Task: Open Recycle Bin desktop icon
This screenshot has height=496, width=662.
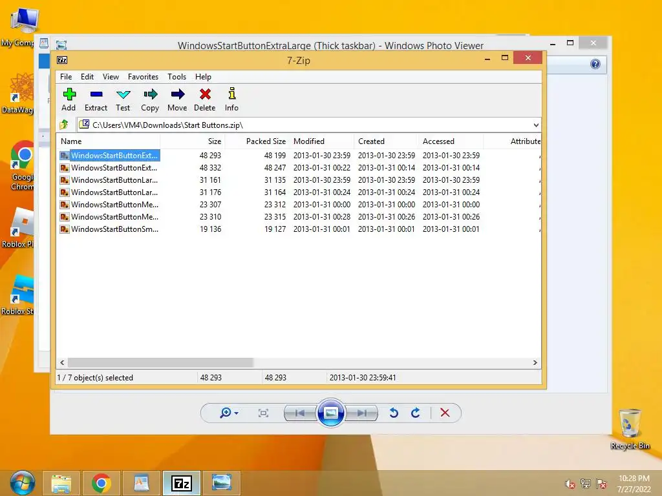Action: click(x=630, y=429)
